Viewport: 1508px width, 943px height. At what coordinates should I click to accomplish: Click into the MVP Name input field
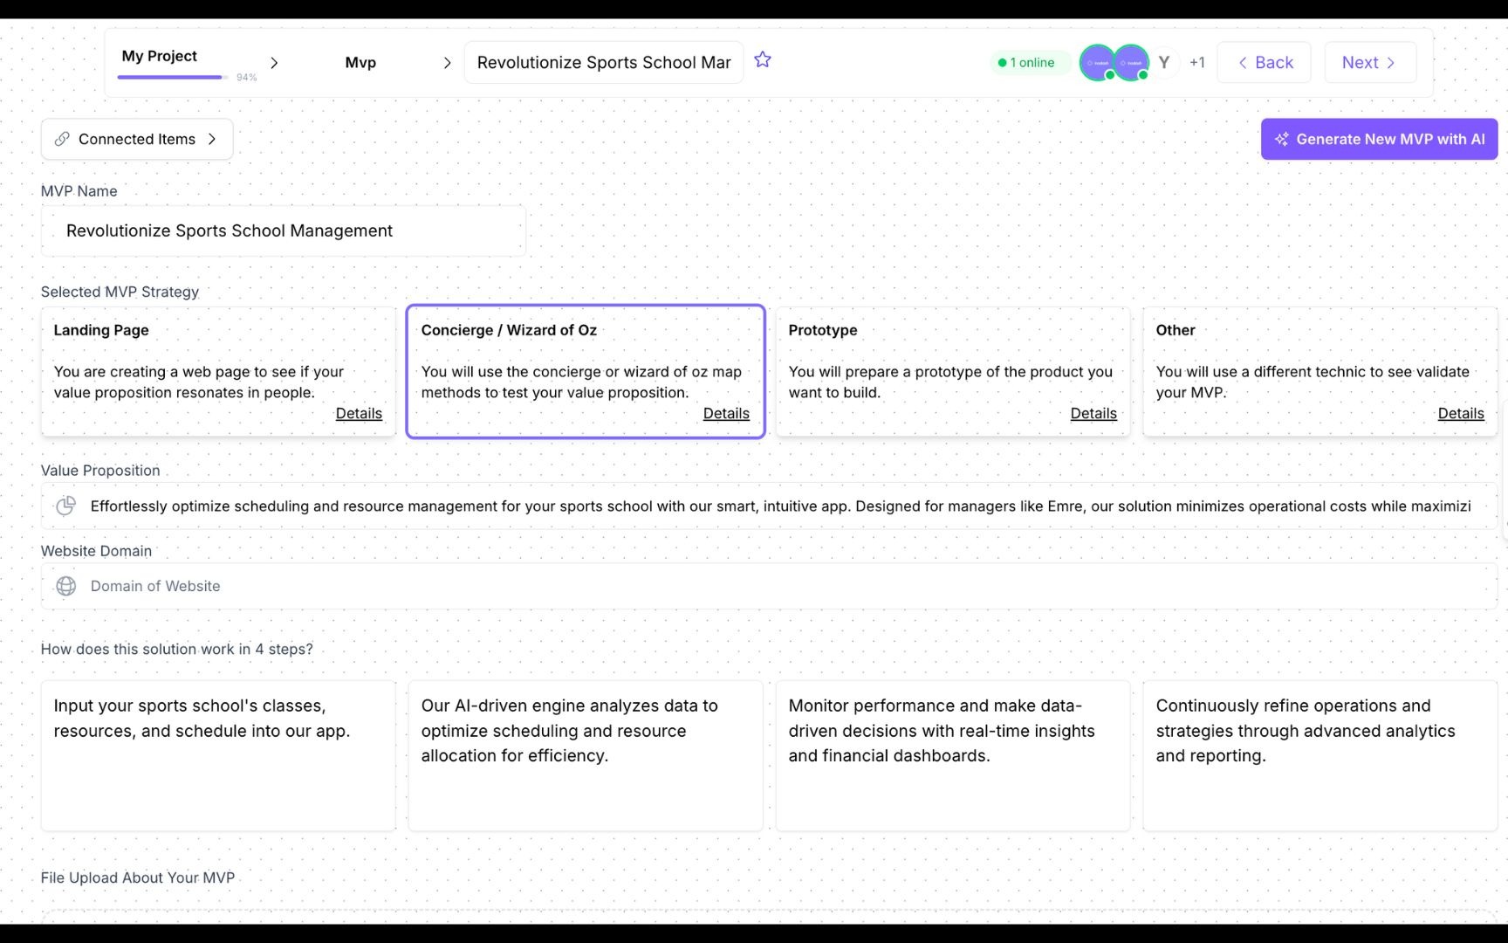pos(283,231)
